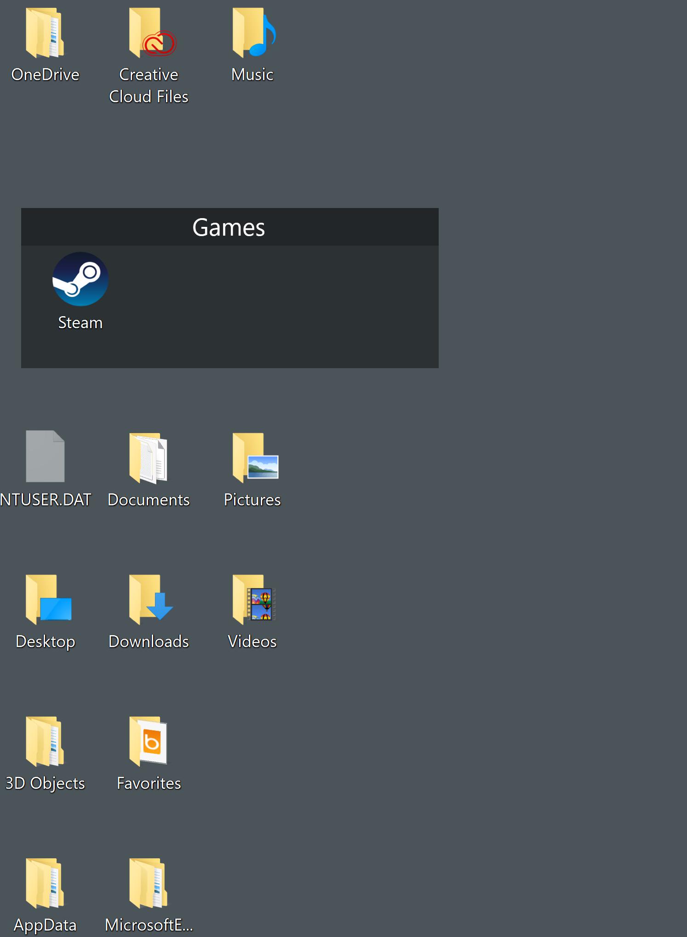Open the Documents folder icon
This screenshot has width=687, height=937.
(149, 458)
